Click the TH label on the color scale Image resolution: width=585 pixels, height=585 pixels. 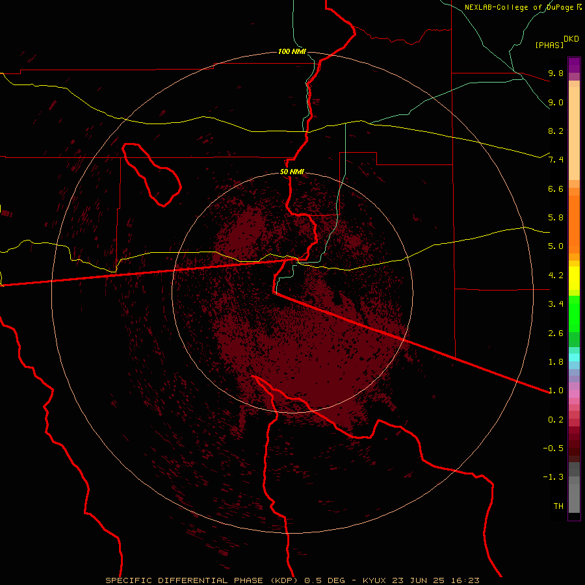tap(558, 506)
